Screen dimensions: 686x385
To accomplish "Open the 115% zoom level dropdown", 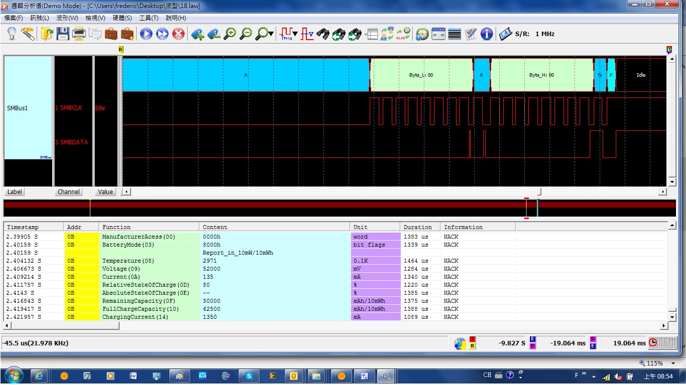I will point(673,363).
